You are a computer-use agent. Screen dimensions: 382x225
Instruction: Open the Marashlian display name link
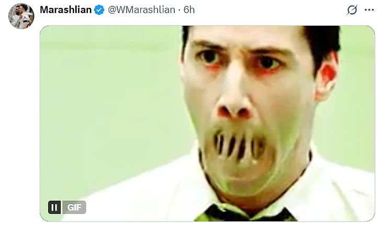66,10
